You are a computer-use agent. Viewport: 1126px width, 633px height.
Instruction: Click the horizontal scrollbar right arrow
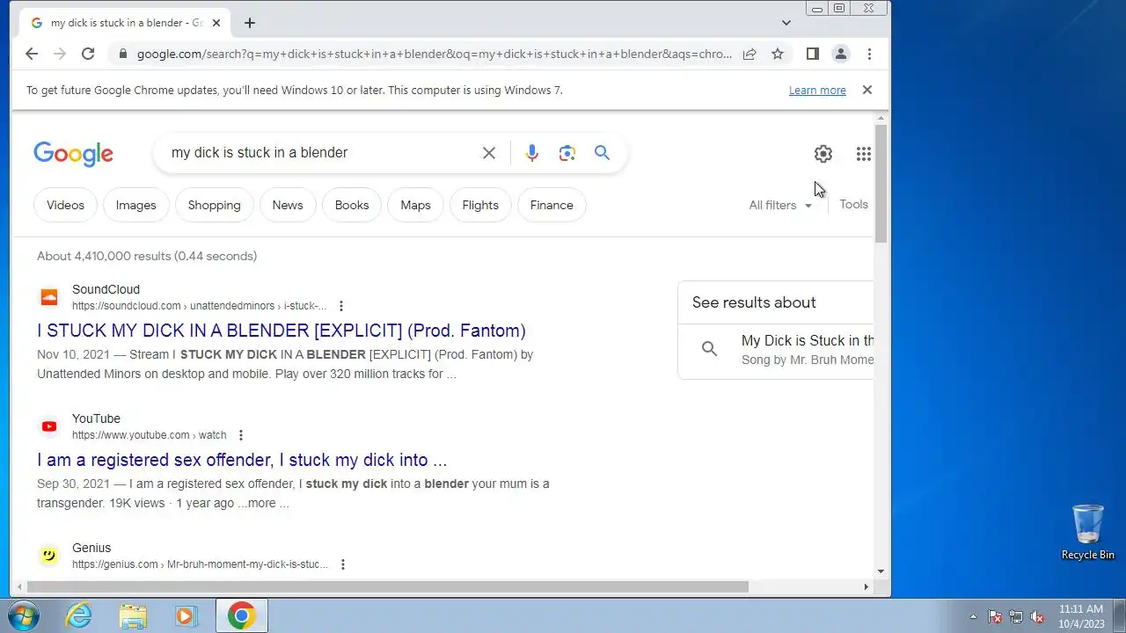866,586
